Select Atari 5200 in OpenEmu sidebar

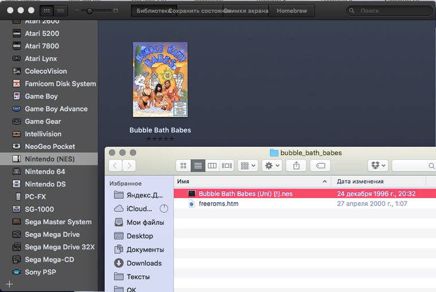point(42,34)
